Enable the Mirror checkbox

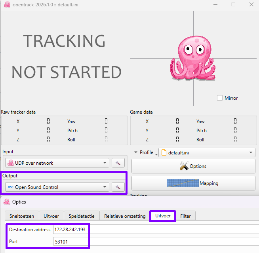click(x=220, y=98)
